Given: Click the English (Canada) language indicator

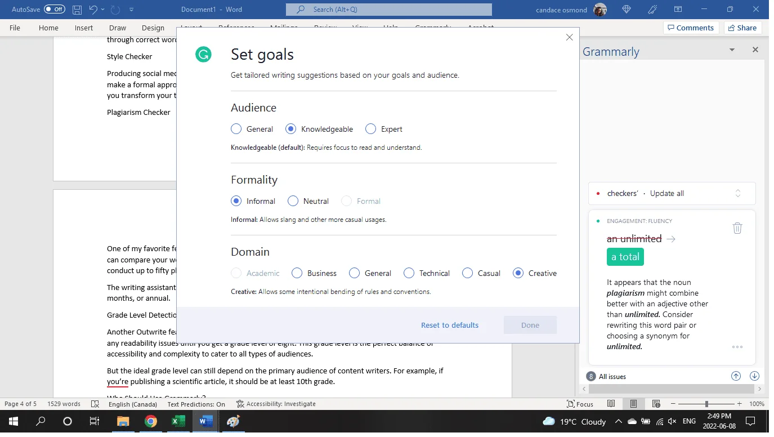Looking at the screenshot, I should tap(132, 404).
